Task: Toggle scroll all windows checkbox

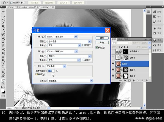Action: click(x=11, y=3)
